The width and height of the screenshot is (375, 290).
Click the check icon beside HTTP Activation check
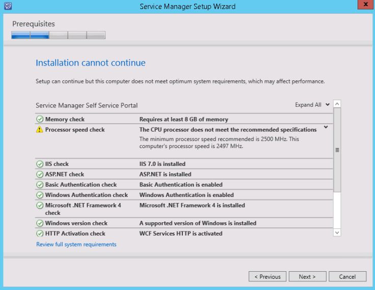pos(40,234)
